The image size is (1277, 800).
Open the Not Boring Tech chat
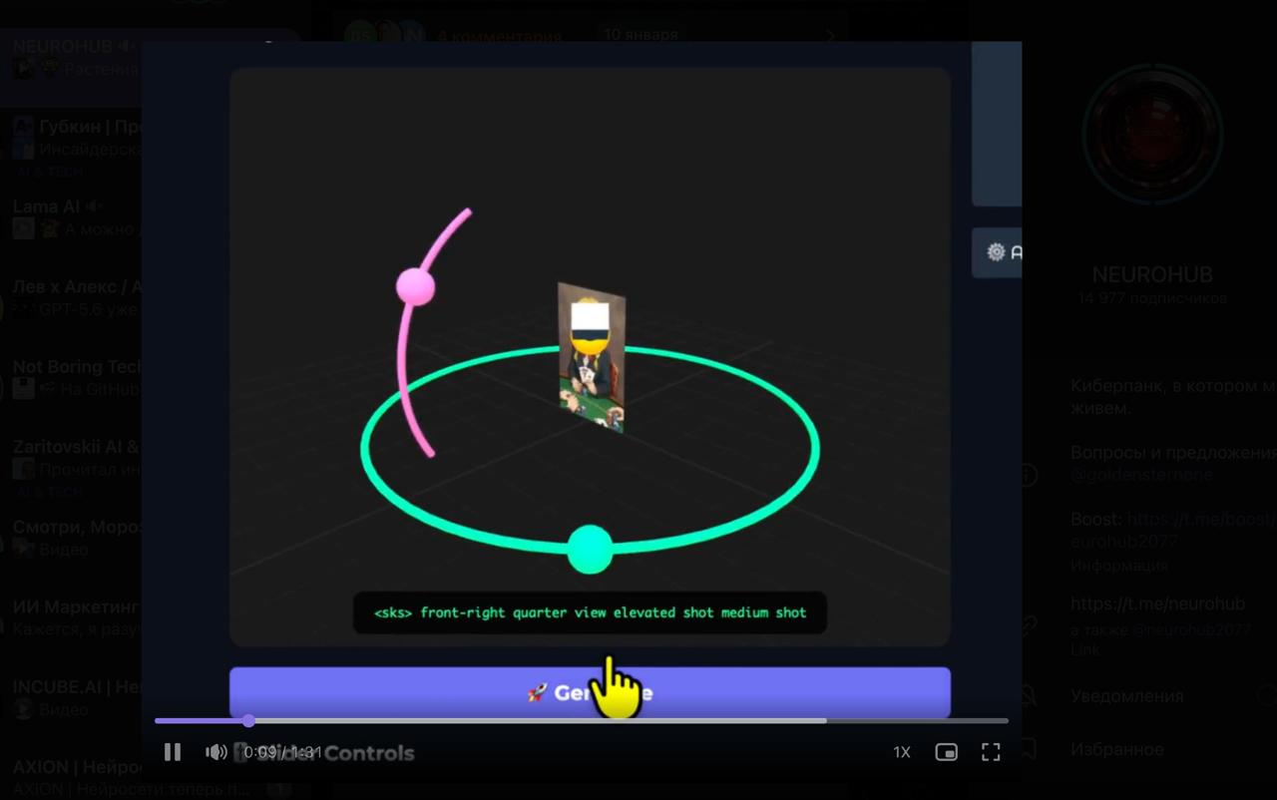pos(72,378)
